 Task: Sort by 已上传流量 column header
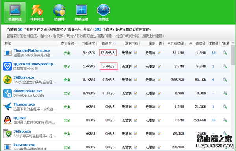coord(197,43)
